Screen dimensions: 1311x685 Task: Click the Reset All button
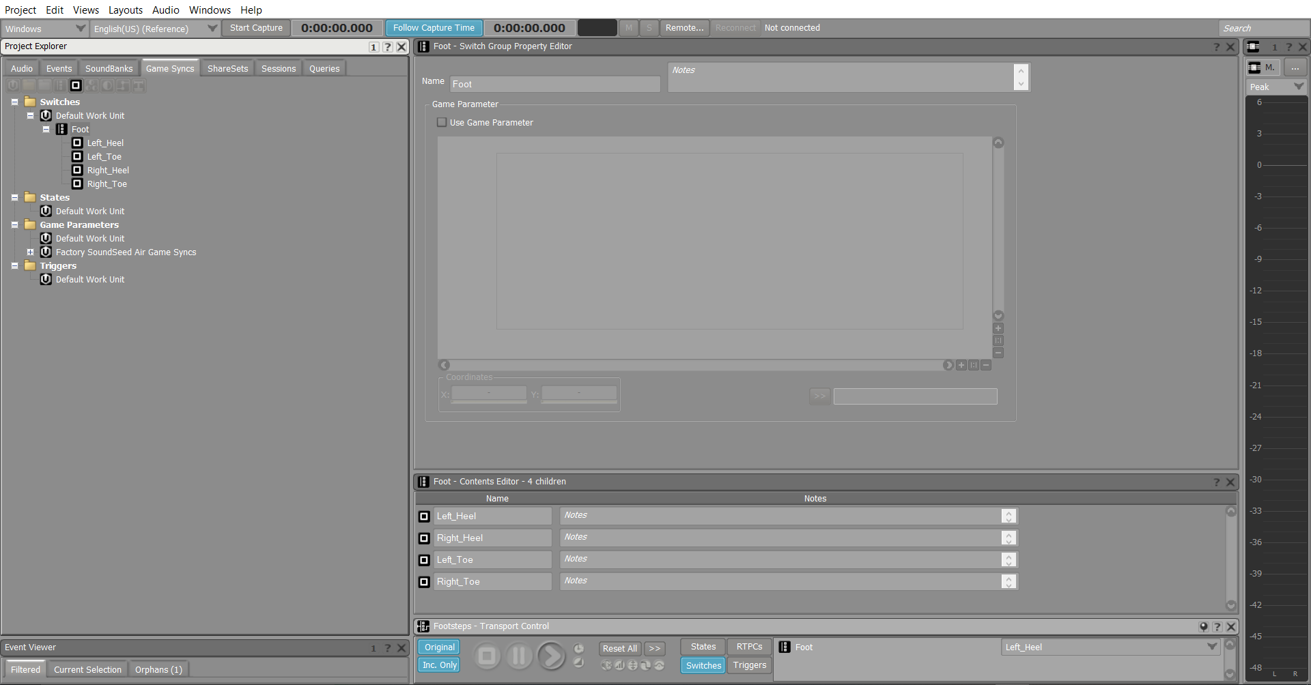click(x=620, y=648)
